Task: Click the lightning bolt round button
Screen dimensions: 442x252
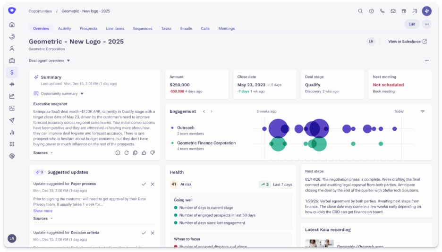Action: (x=426, y=11)
